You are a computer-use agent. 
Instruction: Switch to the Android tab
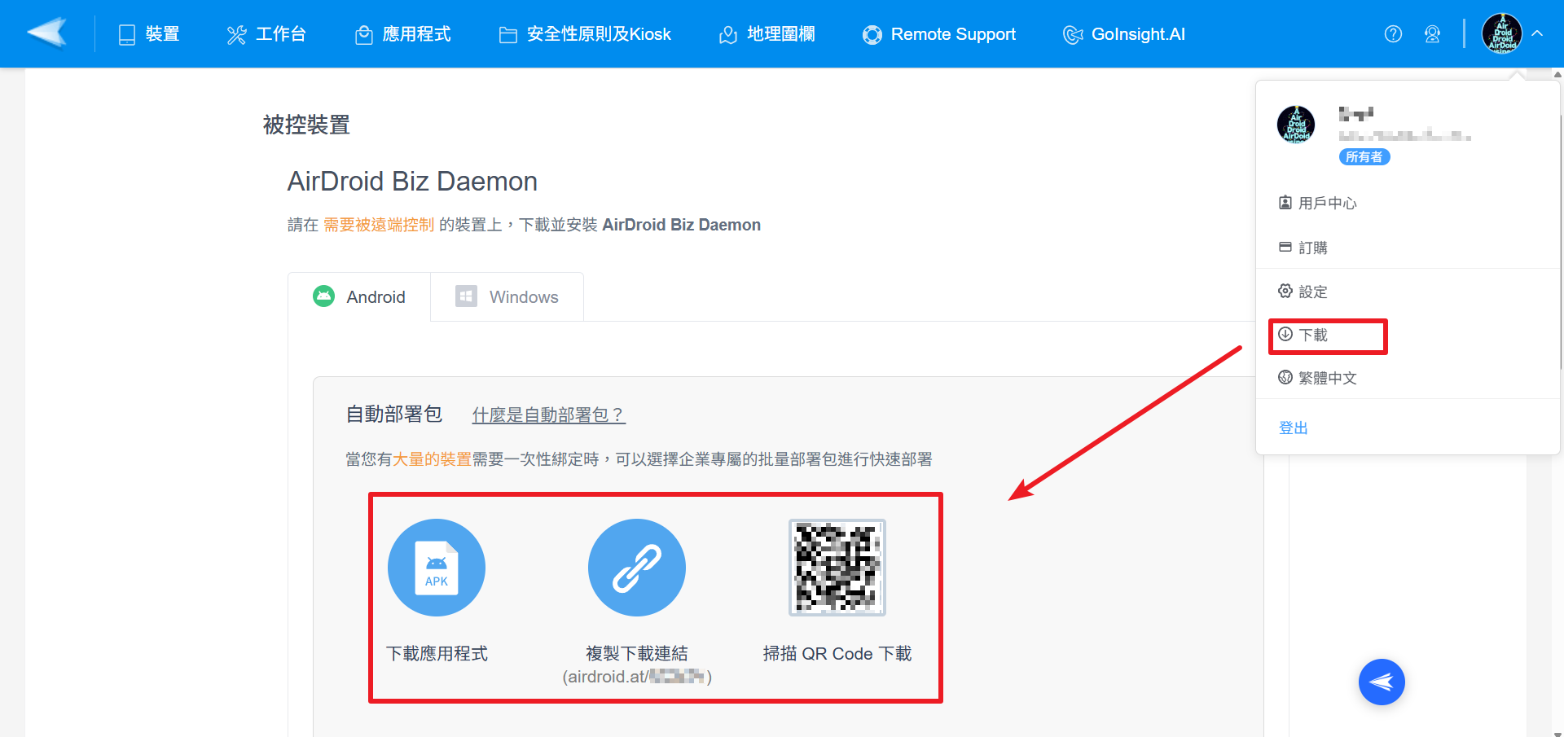359,296
